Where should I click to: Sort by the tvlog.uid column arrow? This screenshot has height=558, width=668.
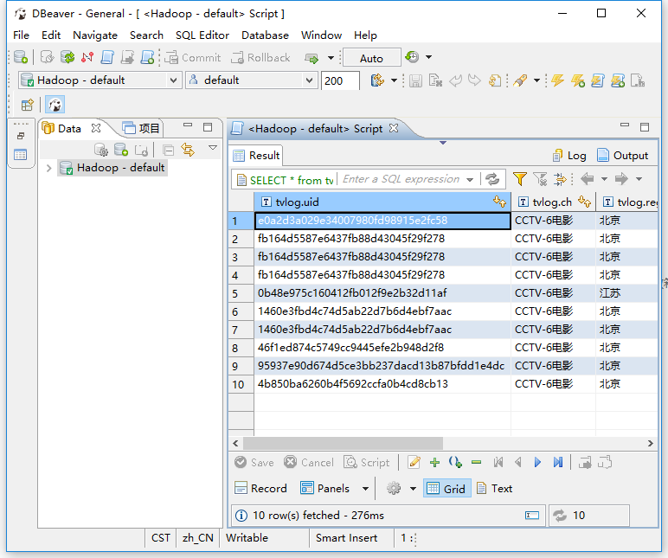(499, 202)
